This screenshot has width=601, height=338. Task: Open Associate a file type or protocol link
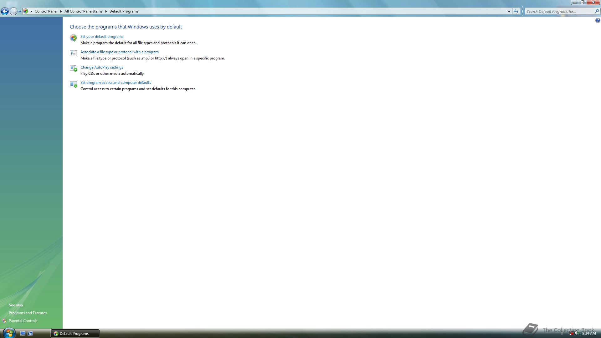120,52
